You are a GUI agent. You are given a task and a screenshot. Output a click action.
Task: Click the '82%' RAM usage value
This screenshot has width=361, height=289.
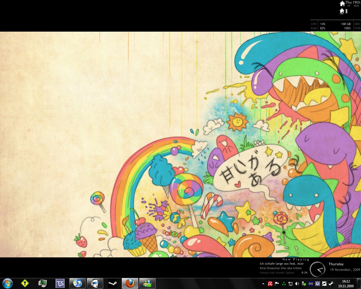(323, 28)
